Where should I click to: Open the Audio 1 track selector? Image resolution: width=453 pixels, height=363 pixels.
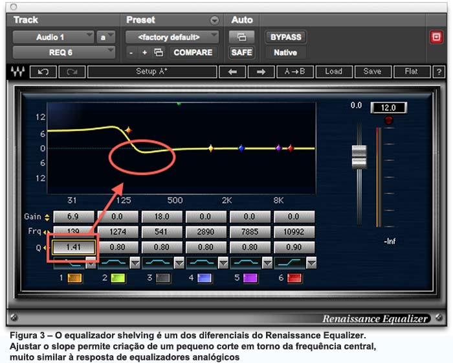point(53,37)
